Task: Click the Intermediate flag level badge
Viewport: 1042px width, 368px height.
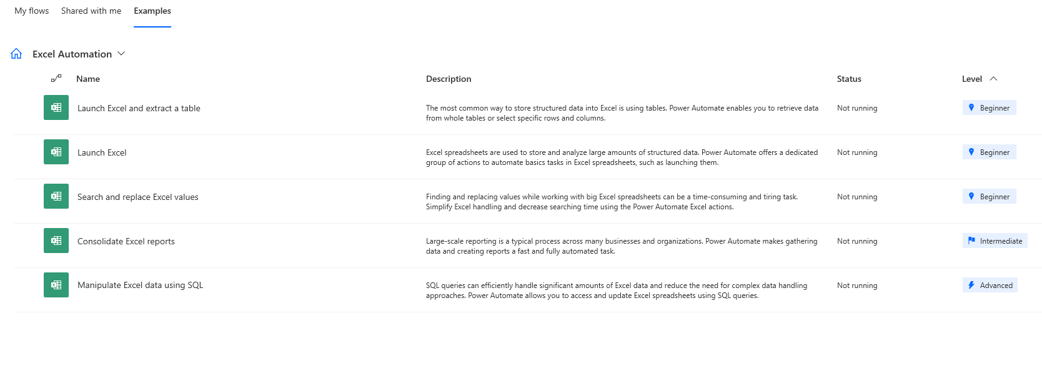Action: (995, 241)
